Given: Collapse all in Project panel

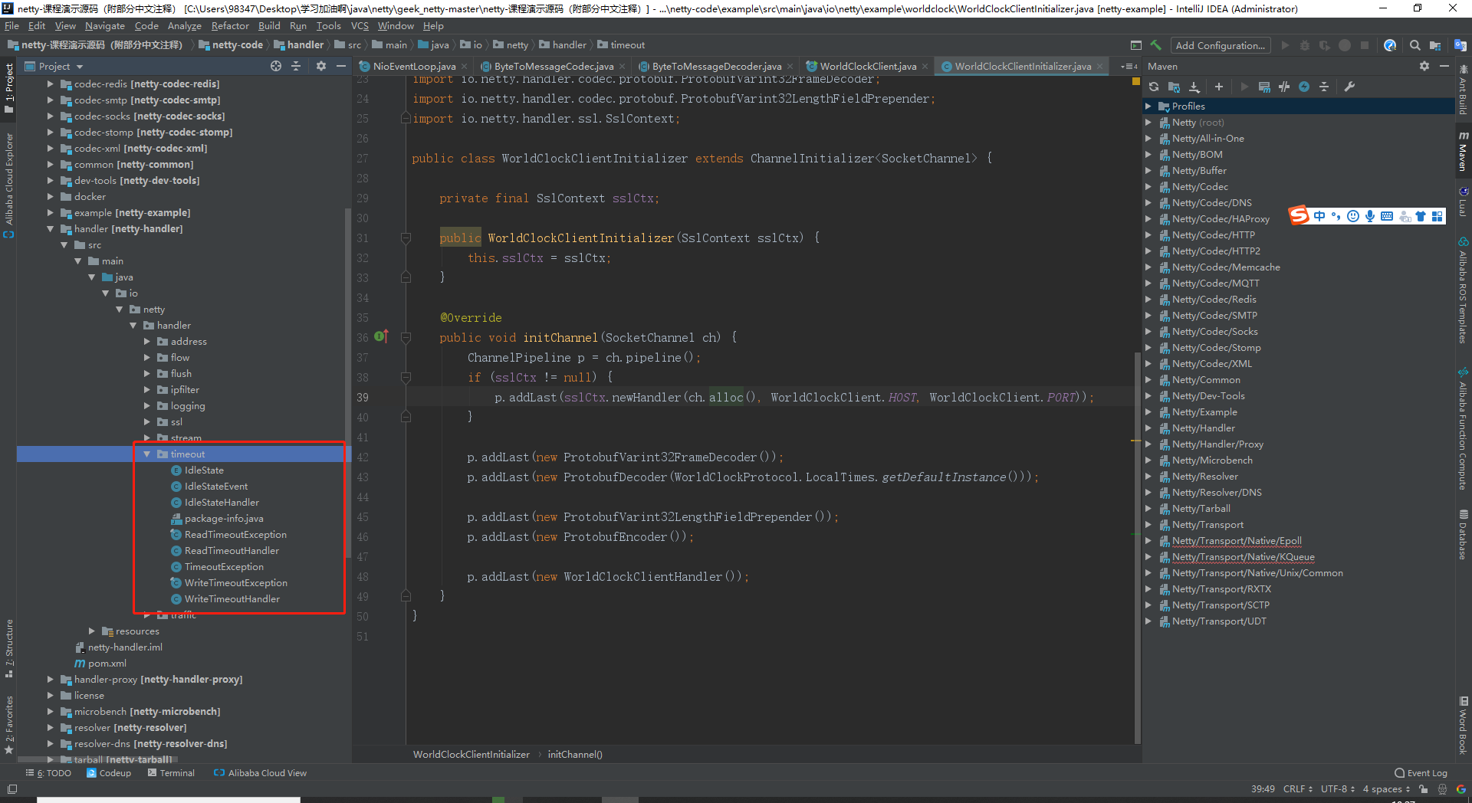Looking at the screenshot, I should 296,66.
